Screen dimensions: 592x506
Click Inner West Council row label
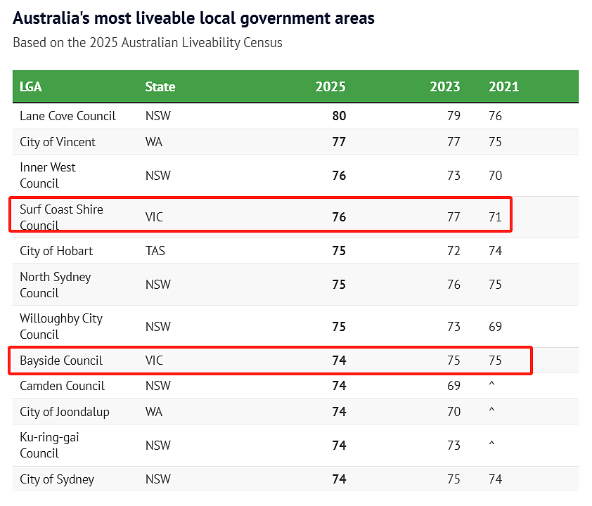tap(48, 175)
